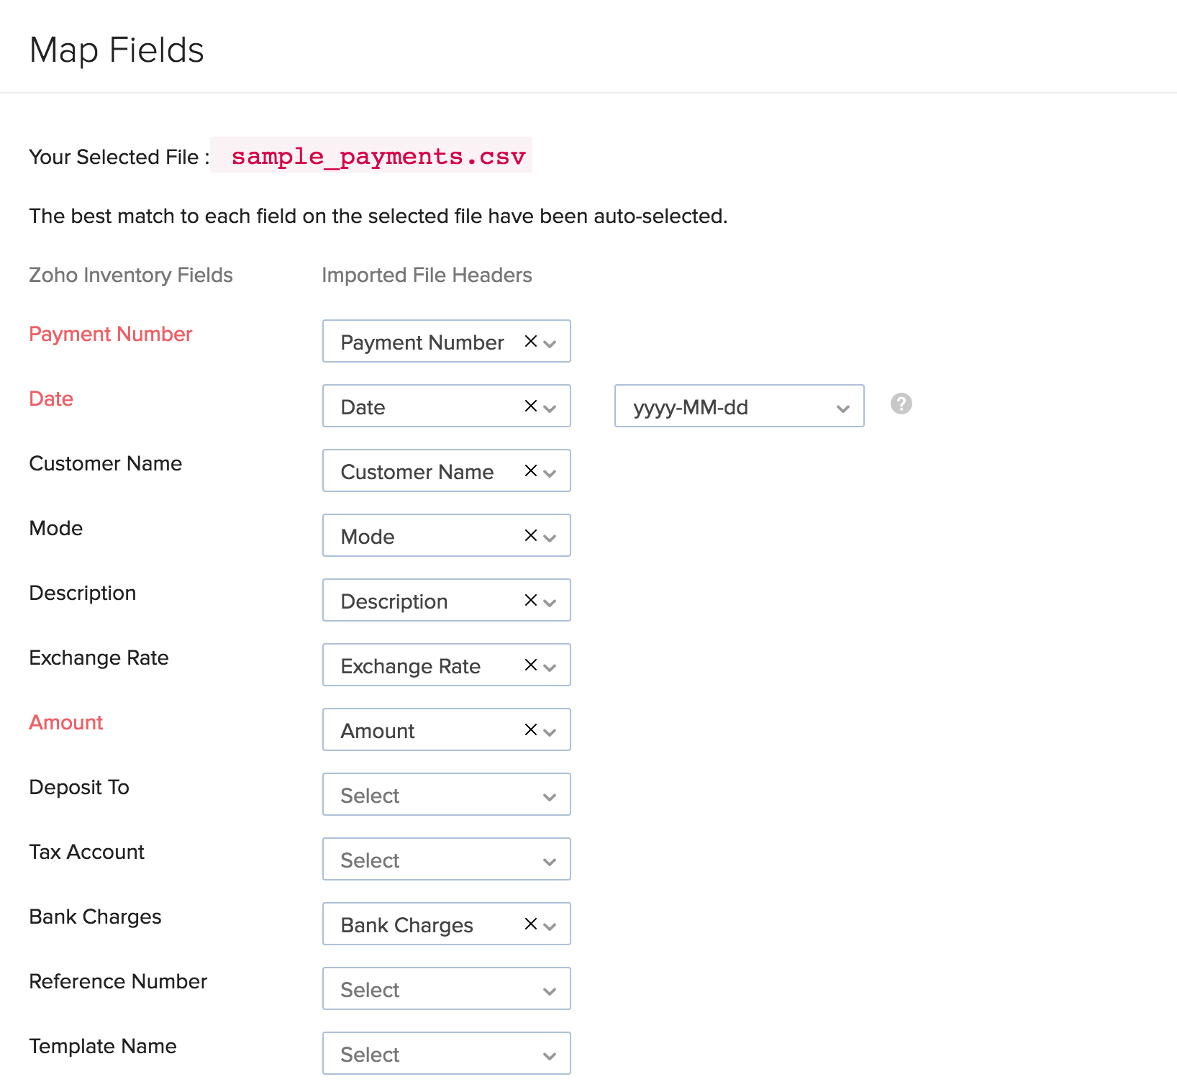Open the Deposit To Select dropdown

(x=446, y=795)
